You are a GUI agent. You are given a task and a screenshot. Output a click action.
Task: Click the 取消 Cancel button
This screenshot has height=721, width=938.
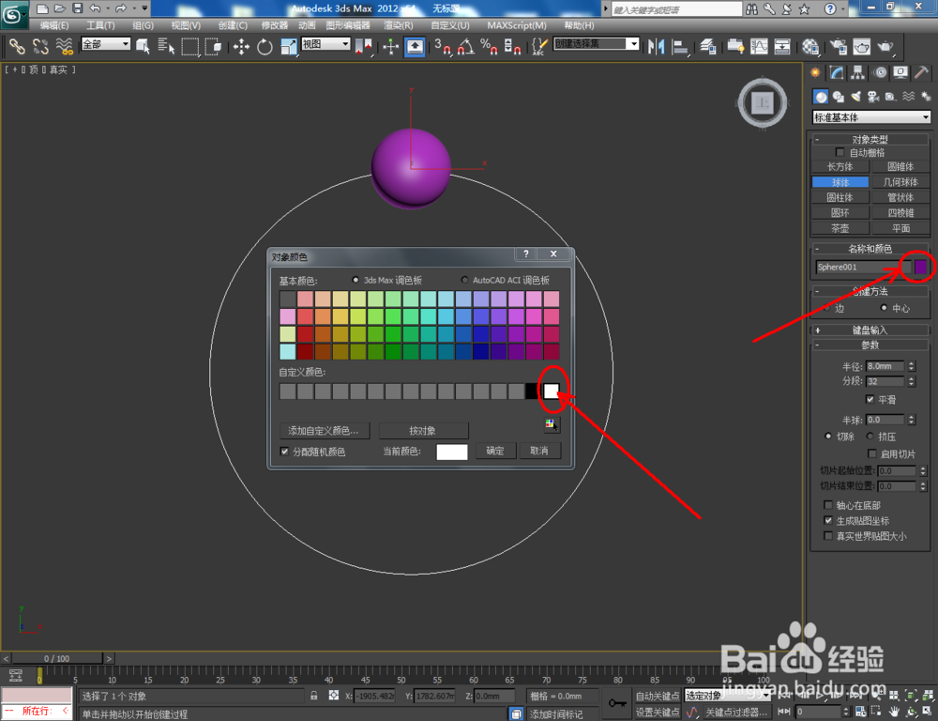point(539,451)
